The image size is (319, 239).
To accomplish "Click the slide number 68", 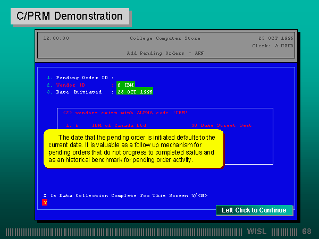I will pyautogui.click(x=307, y=232).
